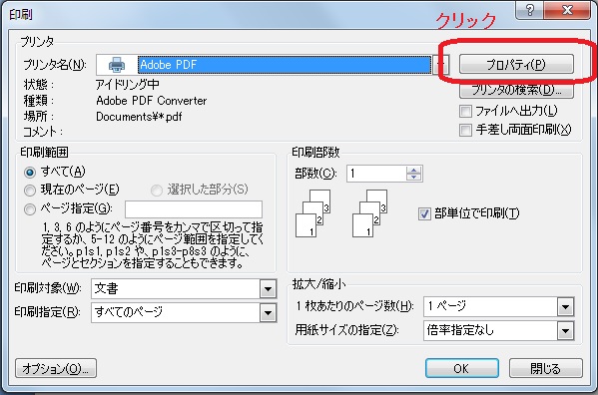The image size is (598, 395).
Task: Click the help question mark button
Action: 529,10
